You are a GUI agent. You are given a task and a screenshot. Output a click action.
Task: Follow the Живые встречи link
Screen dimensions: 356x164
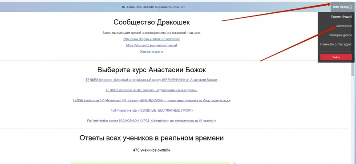[x=151, y=51]
